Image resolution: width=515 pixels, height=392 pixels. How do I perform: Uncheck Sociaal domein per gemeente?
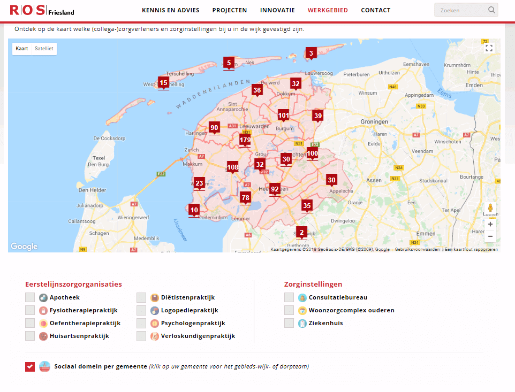[30, 367]
